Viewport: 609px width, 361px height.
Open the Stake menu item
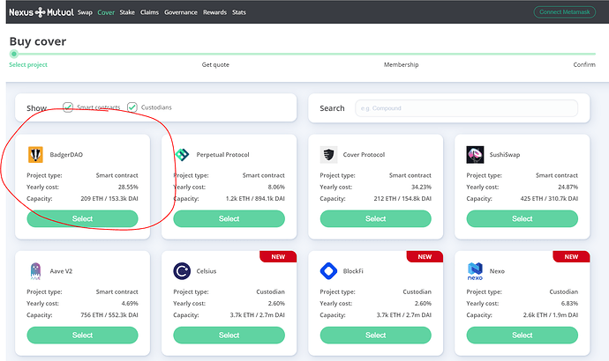(x=127, y=12)
